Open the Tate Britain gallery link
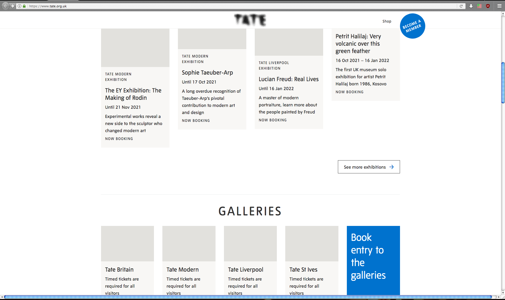Viewport: 505px width, 300px height. click(x=119, y=270)
